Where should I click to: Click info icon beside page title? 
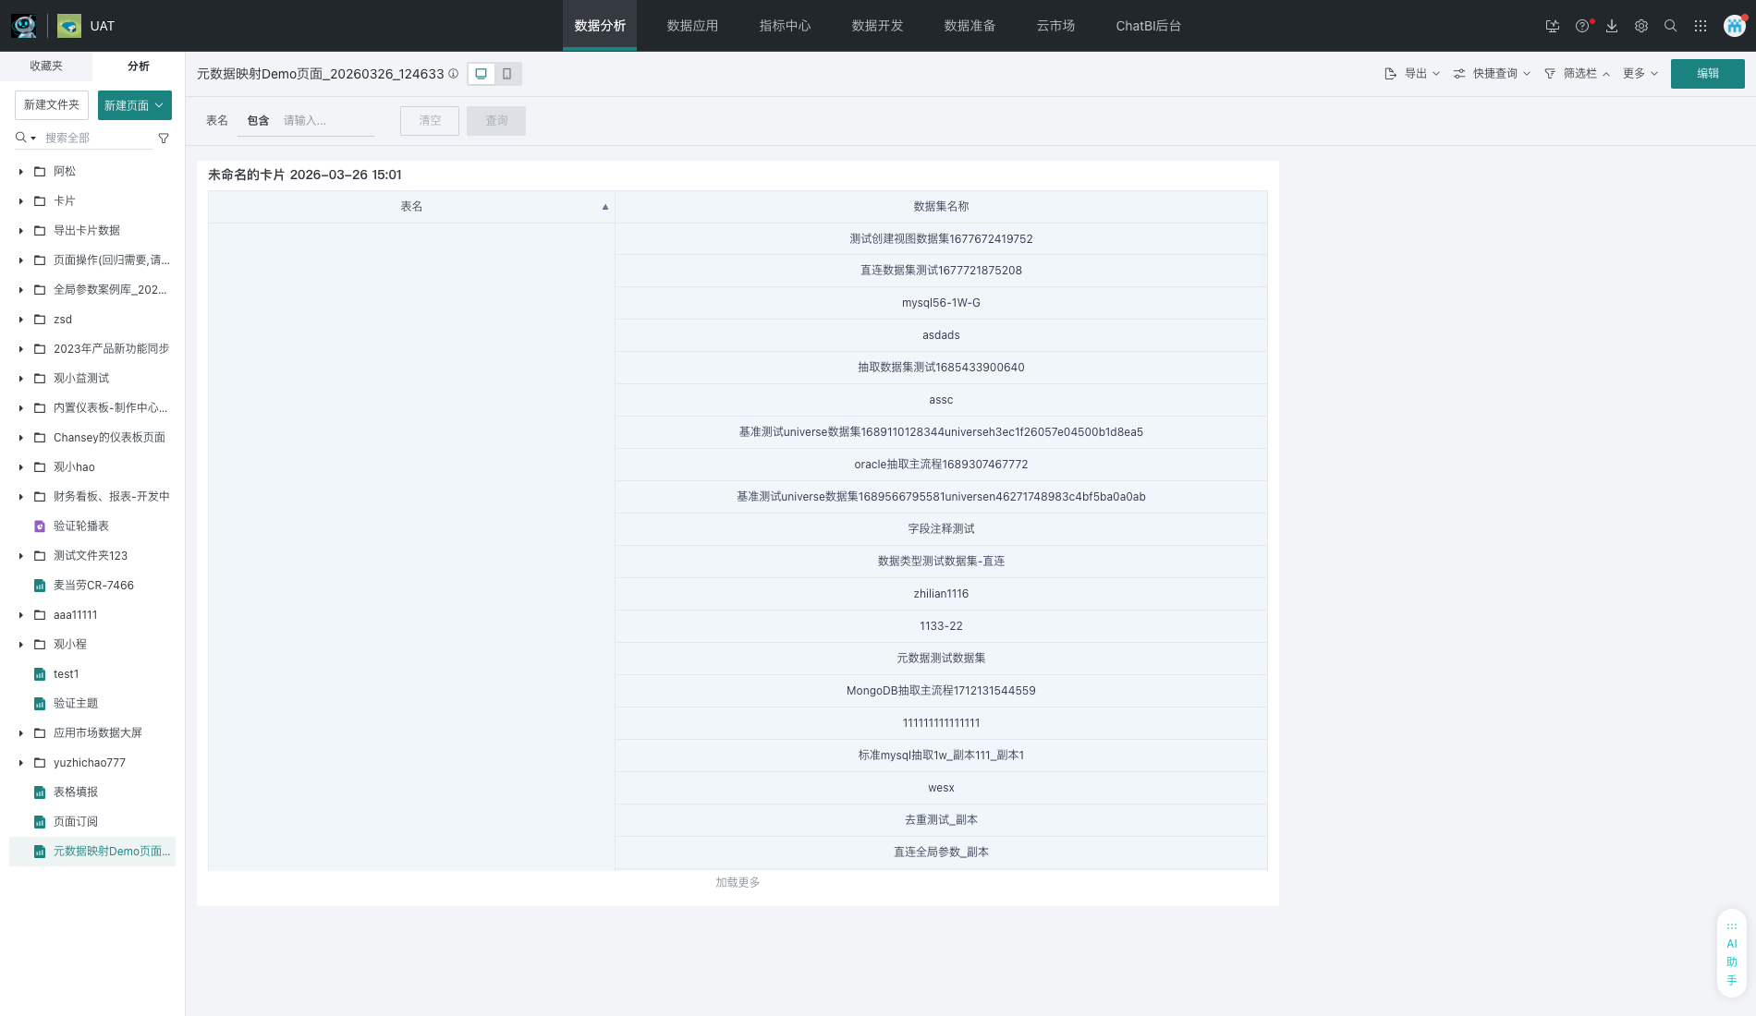(454, 74)
